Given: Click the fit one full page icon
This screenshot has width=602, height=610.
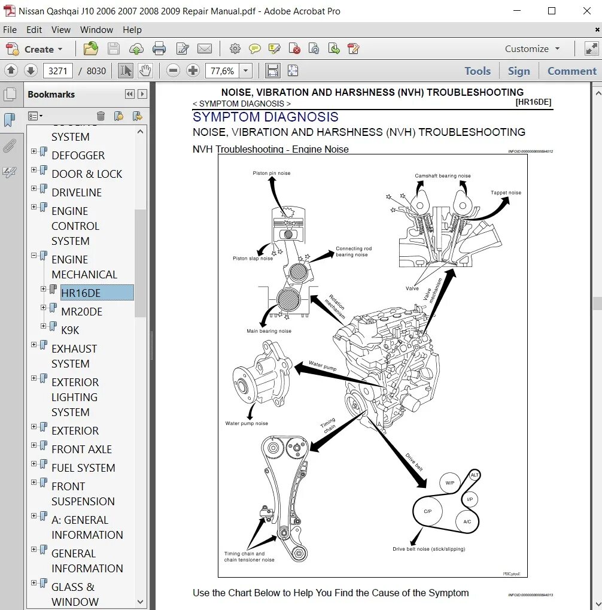Looking at the screenshot, I should (x=293, y=71).
